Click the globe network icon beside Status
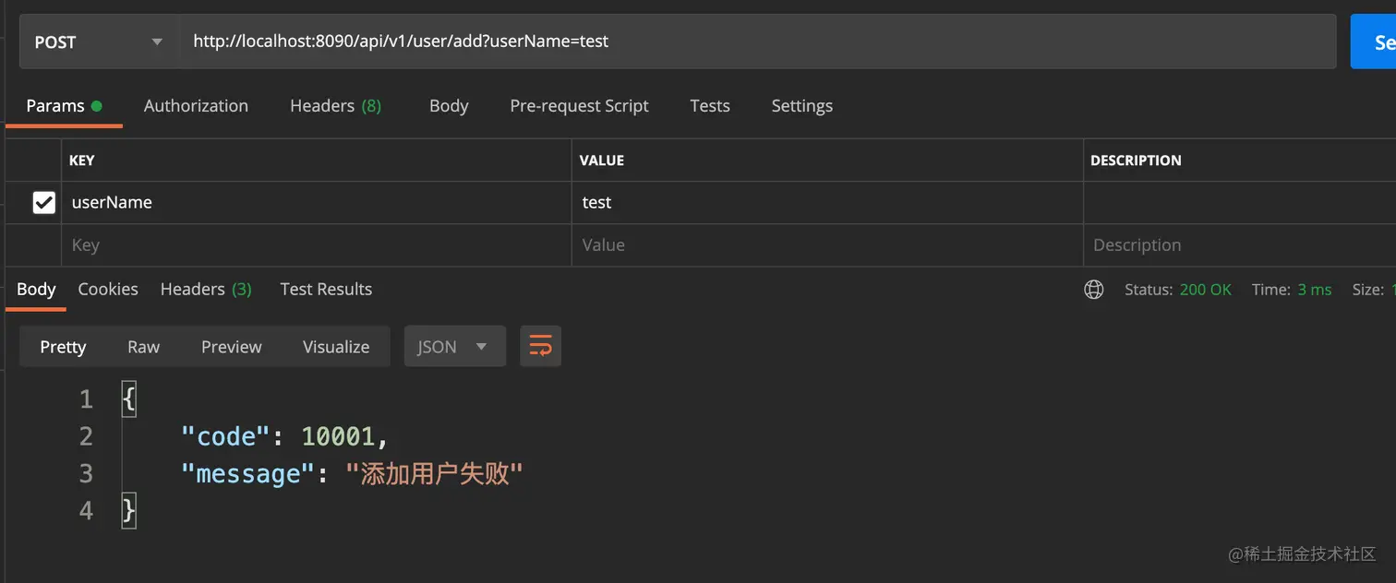Image resolution: width=1396 pixels, height=583 pixels. [1094, 290]
